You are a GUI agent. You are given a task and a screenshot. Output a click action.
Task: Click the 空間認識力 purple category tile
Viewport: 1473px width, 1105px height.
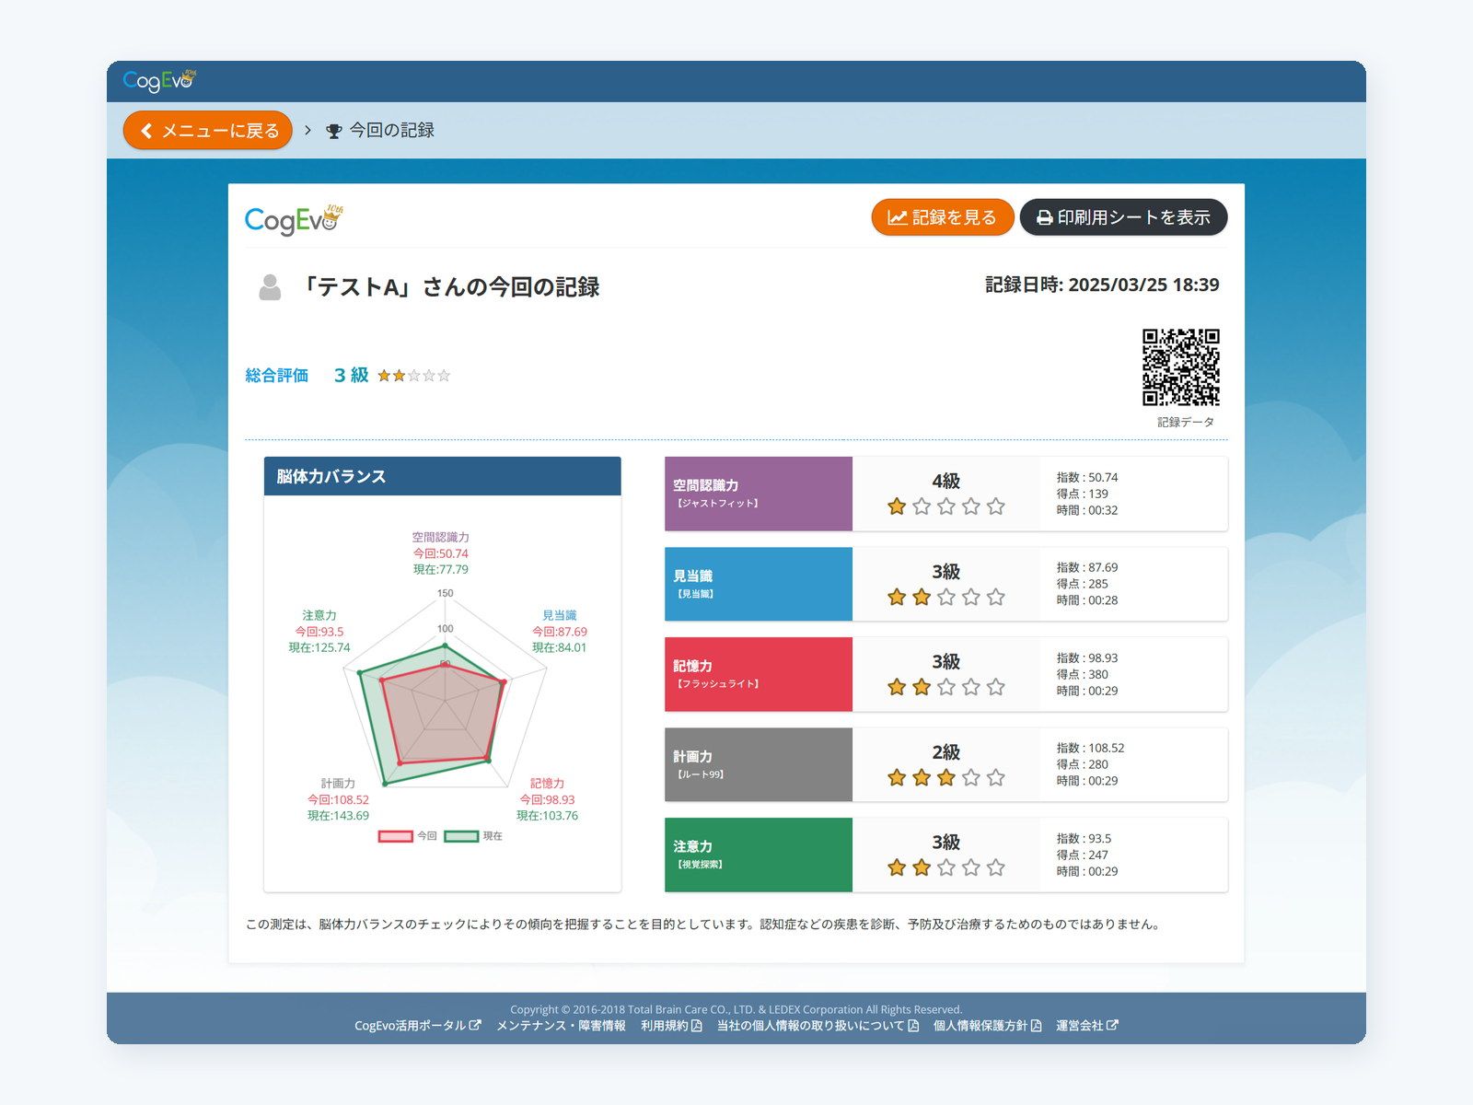[x=759, y=494]
